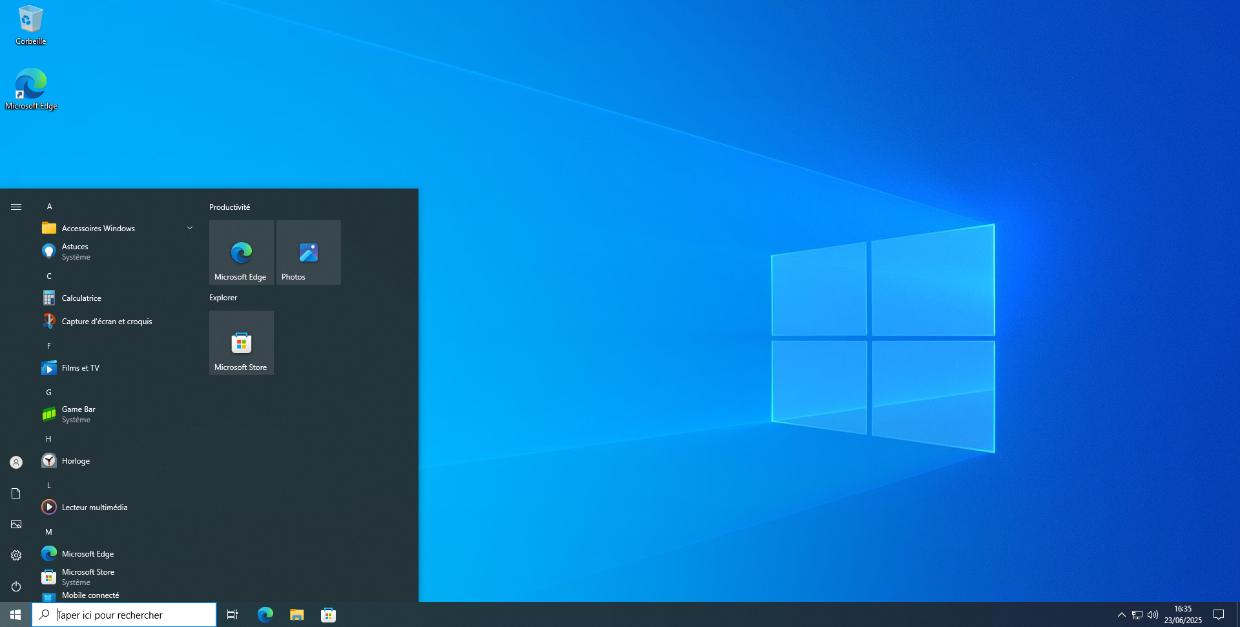Viewport: 1240px width, 627px height.
Task: Expand the Start menu hamburger button
Action: click(x=16, y=207)
